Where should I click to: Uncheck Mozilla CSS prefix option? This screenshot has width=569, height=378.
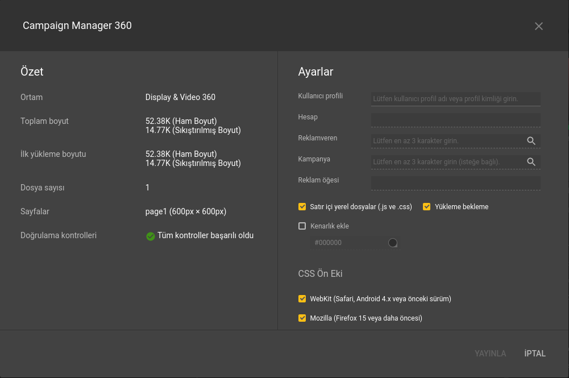click(302, 318)
